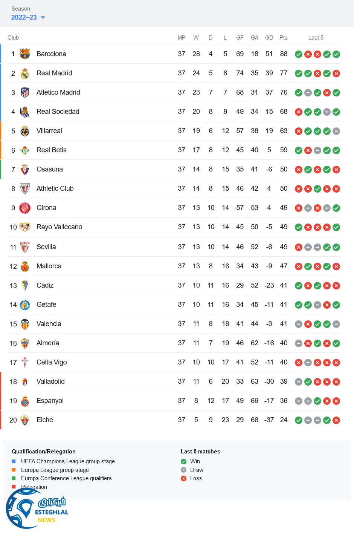Click the Atlético Madrid crest icon
This screenshot has width=354, height=539.
coord(25,92)
